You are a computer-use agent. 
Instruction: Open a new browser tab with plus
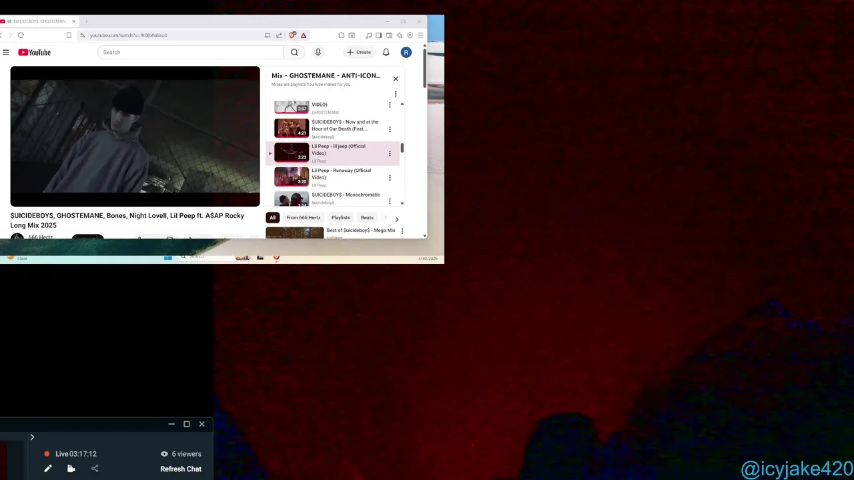[x=86, y=21]
